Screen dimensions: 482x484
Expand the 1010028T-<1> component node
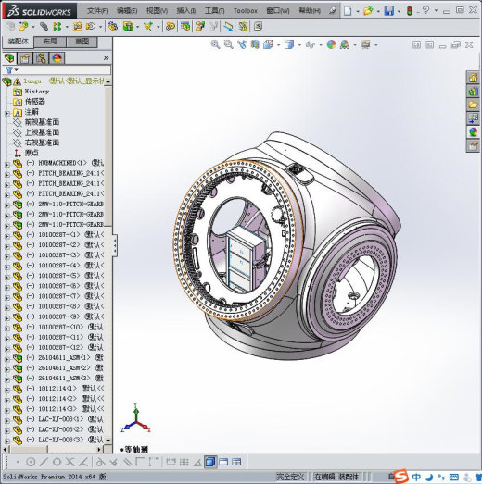click(7, 236)
